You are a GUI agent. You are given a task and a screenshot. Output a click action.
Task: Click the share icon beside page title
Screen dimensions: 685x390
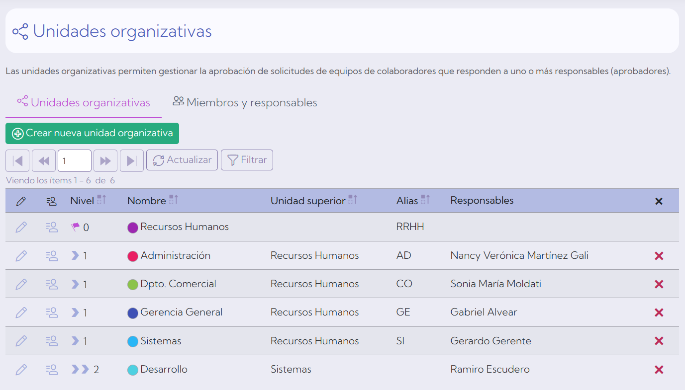click(x=20, y=31)
